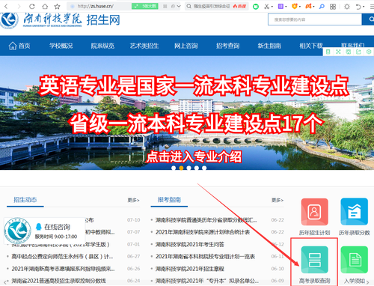Open the 学校概况 menu item
Screen dimensions: 374x286
click(x=61, y=46)
